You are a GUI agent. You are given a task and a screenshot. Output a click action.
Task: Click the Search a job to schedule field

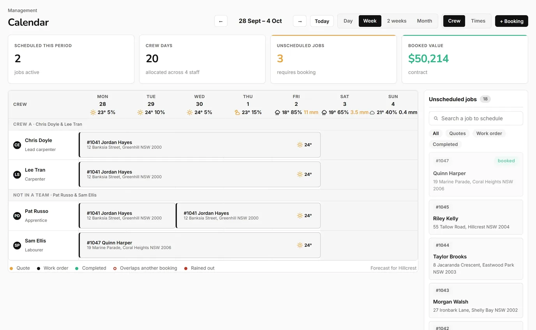pos(476,118)
